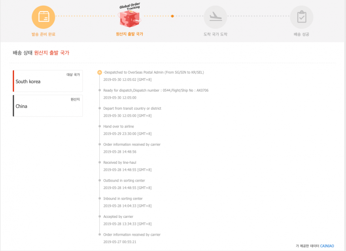Click timestamp 2019-05-27 00:55:21

120,242
